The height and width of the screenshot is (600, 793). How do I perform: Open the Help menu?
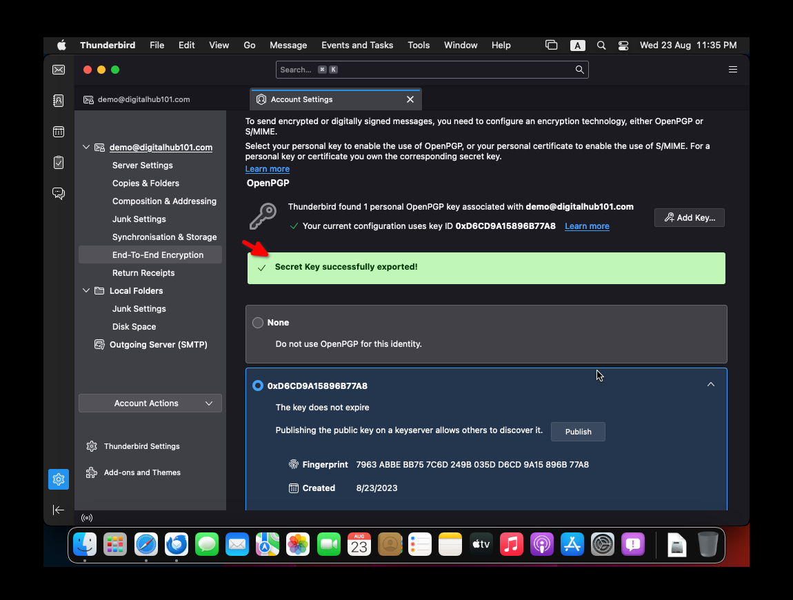501,46
